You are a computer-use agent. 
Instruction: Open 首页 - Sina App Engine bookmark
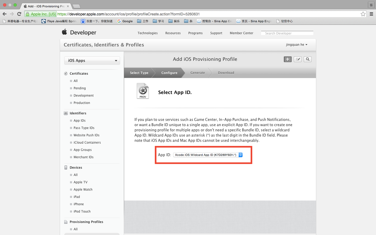(254, 21)
